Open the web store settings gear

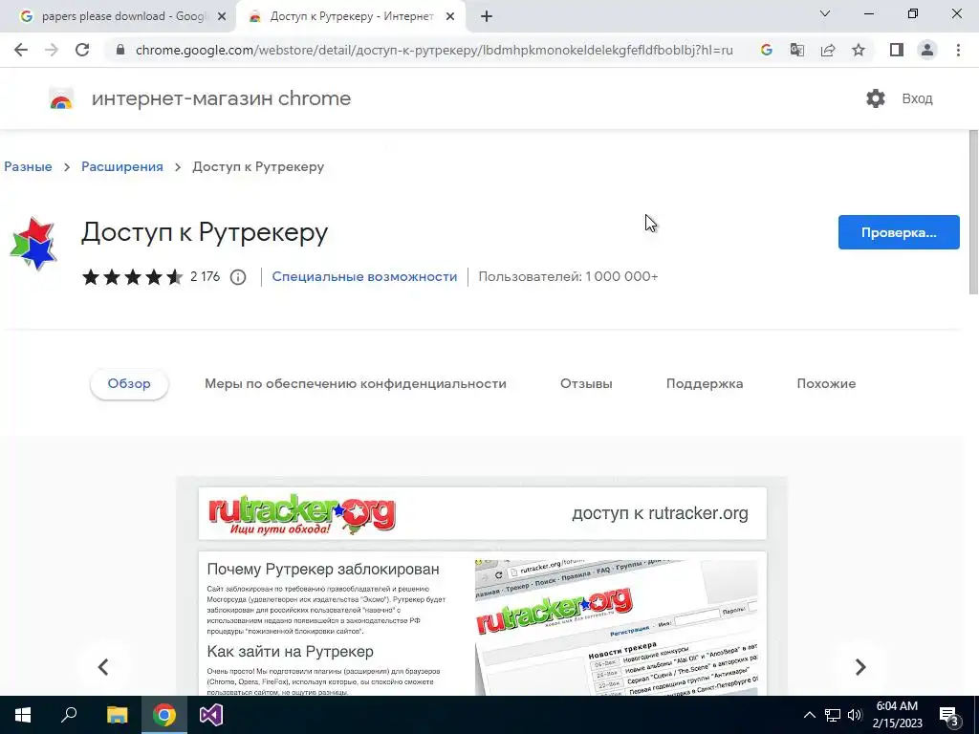coord(876,98)
